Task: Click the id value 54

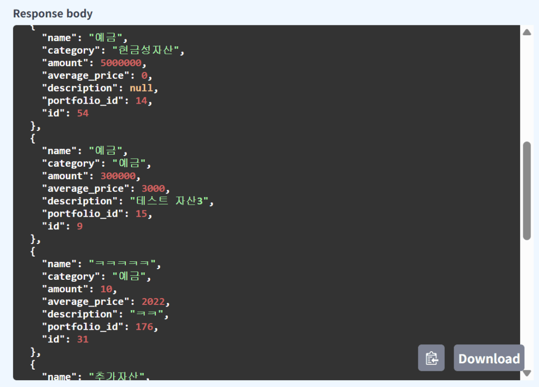Action: point(83,113)
